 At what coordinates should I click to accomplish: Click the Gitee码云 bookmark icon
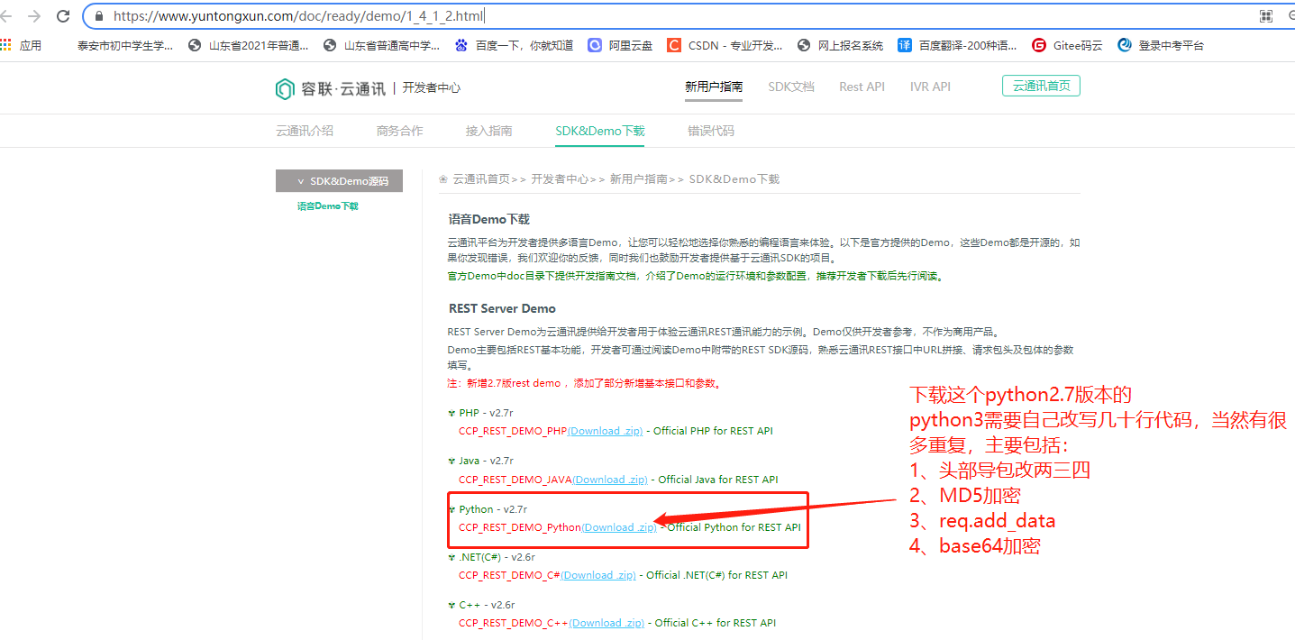click(1039, 44)
